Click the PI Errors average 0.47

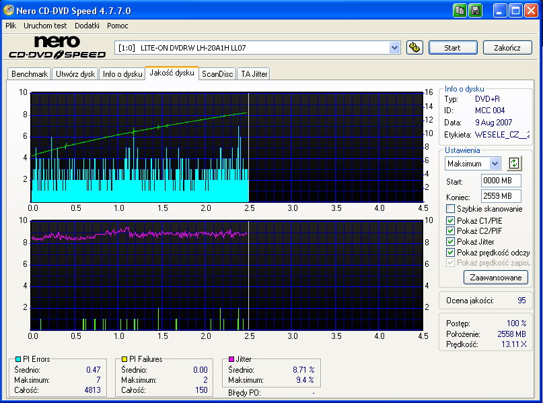(x=93, y=370)
